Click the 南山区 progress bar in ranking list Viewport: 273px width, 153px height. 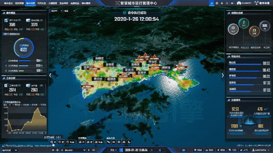pyautogui.click(x=245, y=65)
